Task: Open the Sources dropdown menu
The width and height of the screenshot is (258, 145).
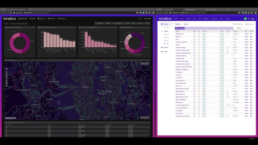Action: tap(42, 18)
